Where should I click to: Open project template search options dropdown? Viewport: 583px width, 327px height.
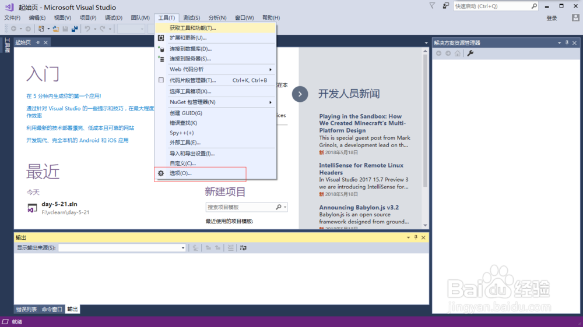pos(285,207)
